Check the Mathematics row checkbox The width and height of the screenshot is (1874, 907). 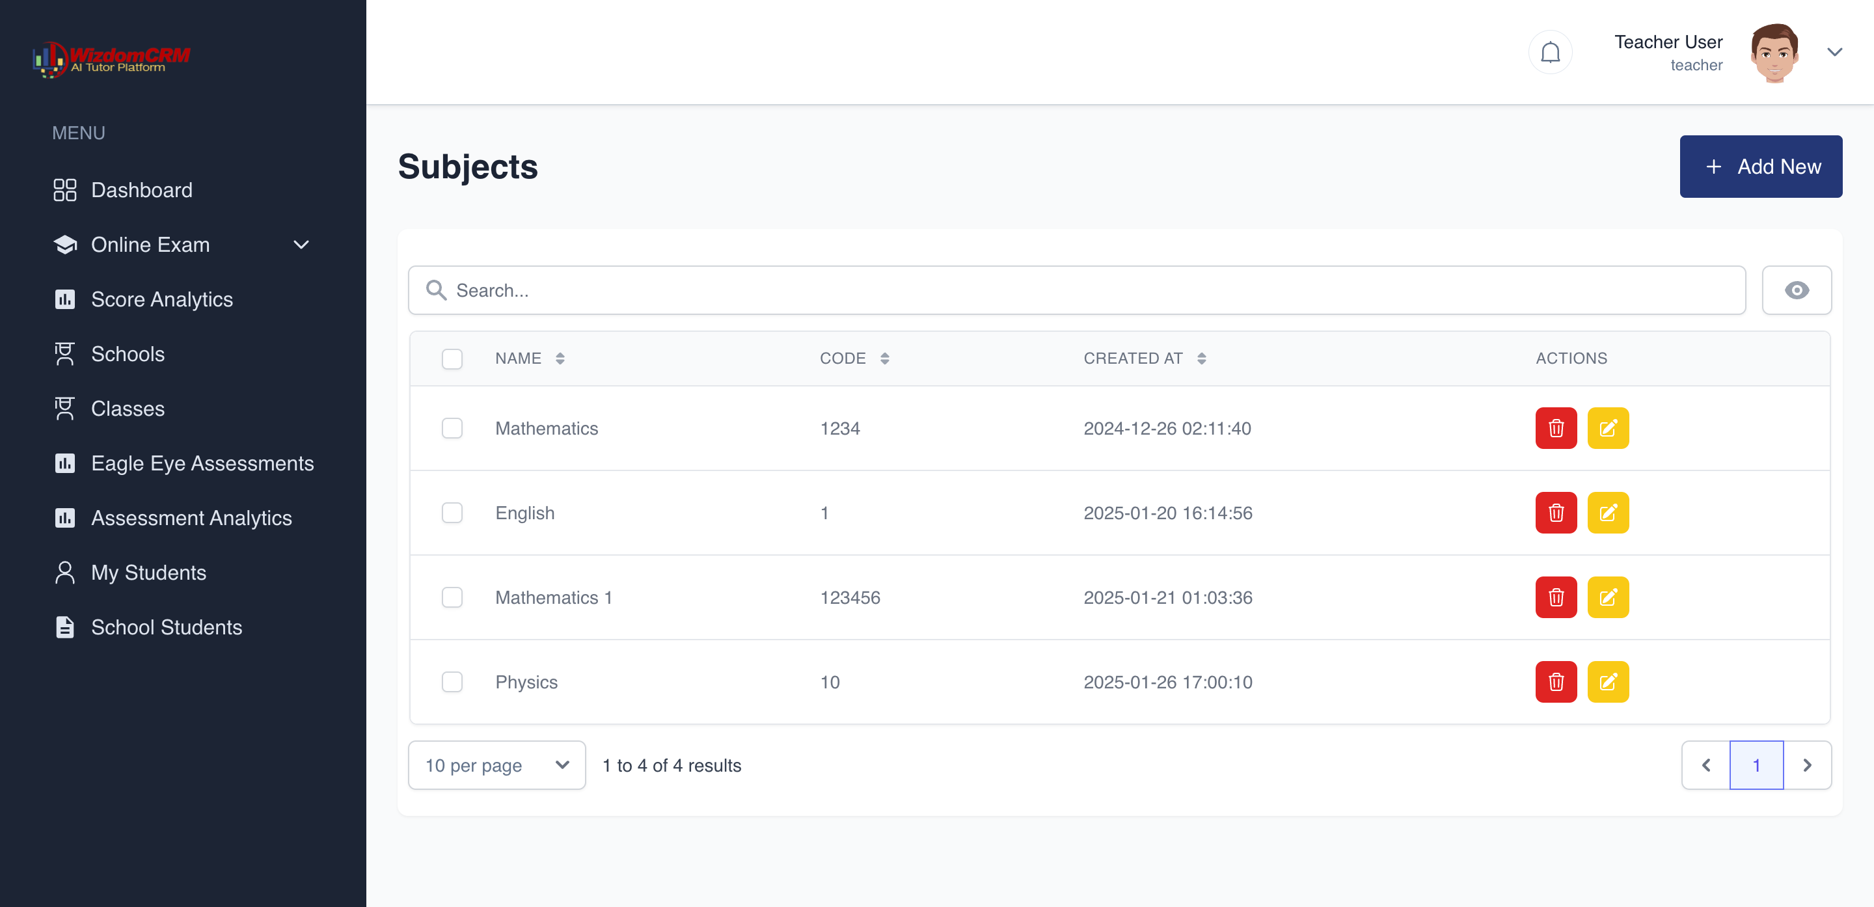[x=452, y=428]
